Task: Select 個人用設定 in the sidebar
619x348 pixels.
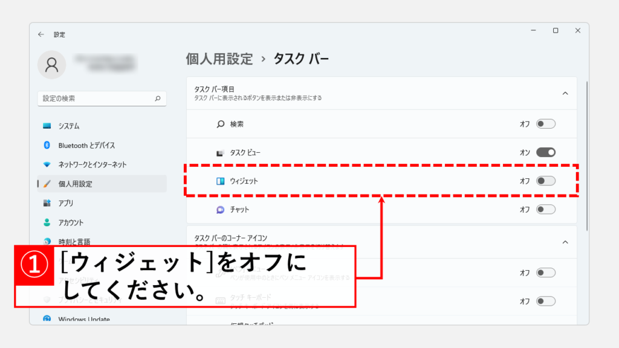Action: (x=75, y=184)
